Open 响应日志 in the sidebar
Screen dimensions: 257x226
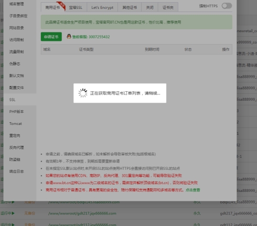point(16,171)
